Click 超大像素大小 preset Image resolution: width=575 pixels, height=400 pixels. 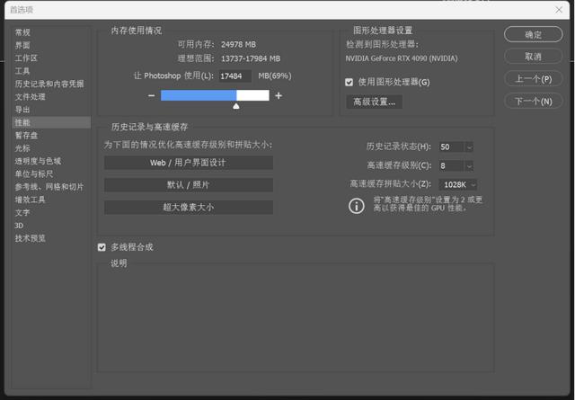pos(188,208)
